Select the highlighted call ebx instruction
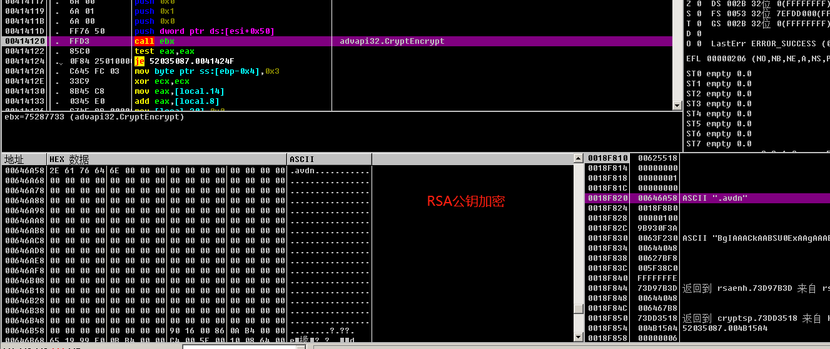The height and width of the screenshot is (349, 830). pos(154,41)
